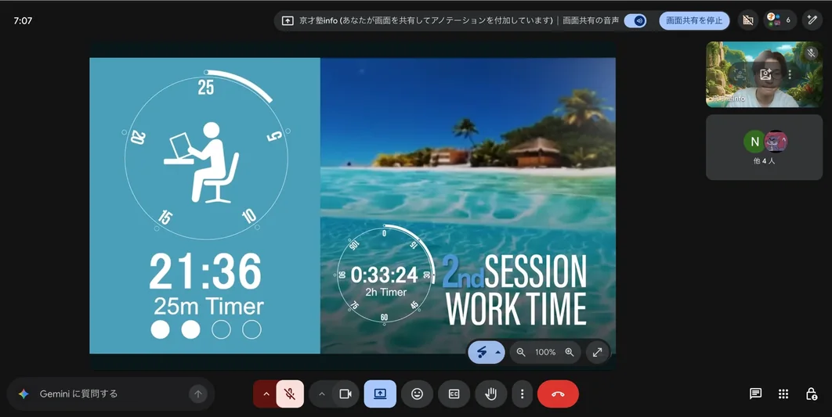Open the 他 4 人 participants tile
The image size is (832, 417).
coord(764,147)
